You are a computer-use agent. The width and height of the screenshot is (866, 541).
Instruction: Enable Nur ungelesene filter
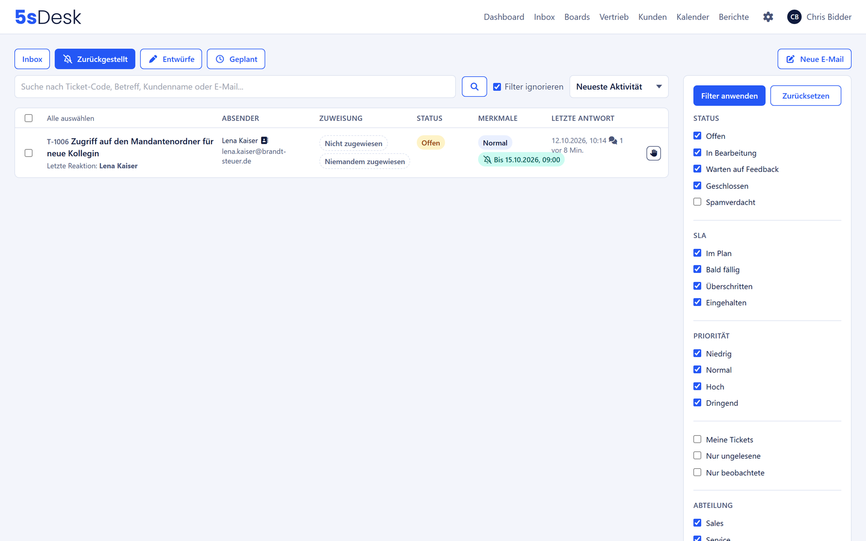[x=697, y=456]
